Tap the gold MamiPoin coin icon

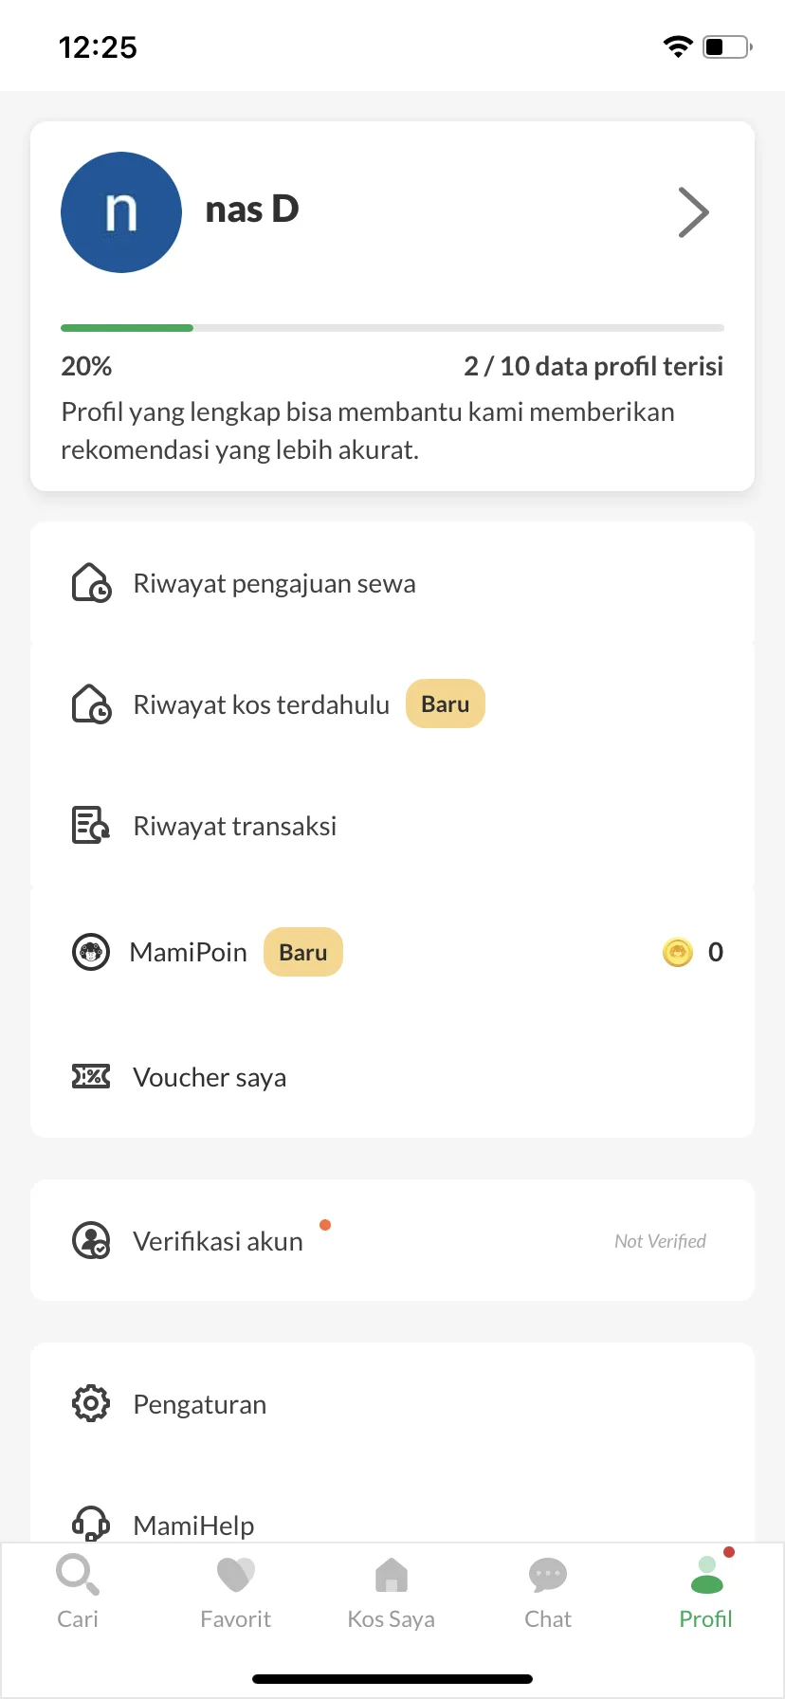[678, 951]
